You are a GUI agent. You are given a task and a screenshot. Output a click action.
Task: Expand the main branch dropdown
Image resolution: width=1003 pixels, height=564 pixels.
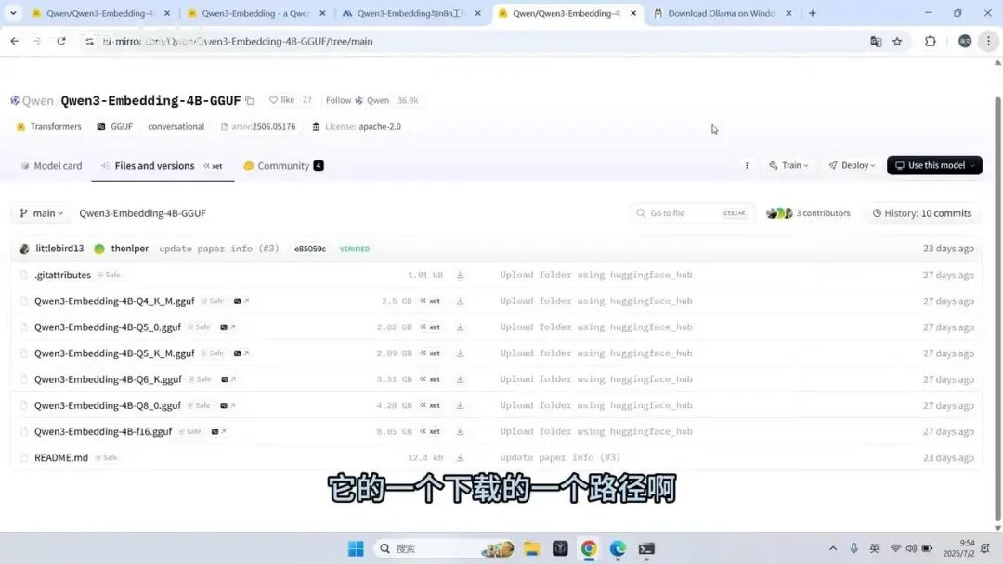[42, 213]
